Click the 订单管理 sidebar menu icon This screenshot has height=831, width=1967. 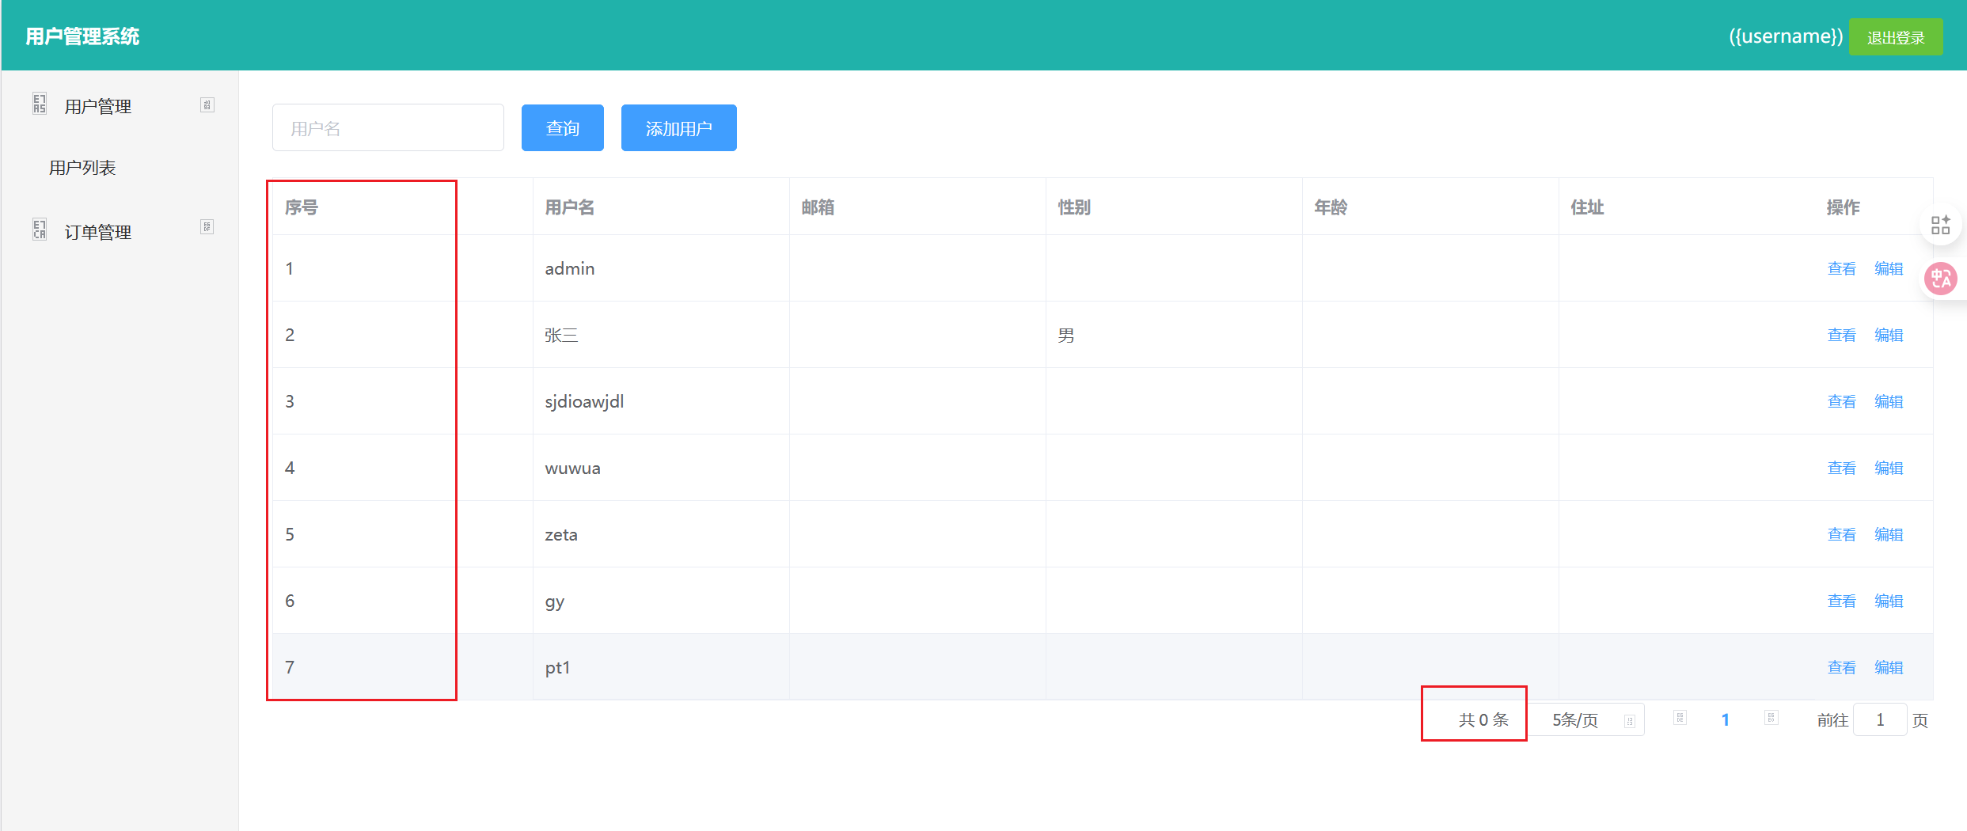[40, 230]
